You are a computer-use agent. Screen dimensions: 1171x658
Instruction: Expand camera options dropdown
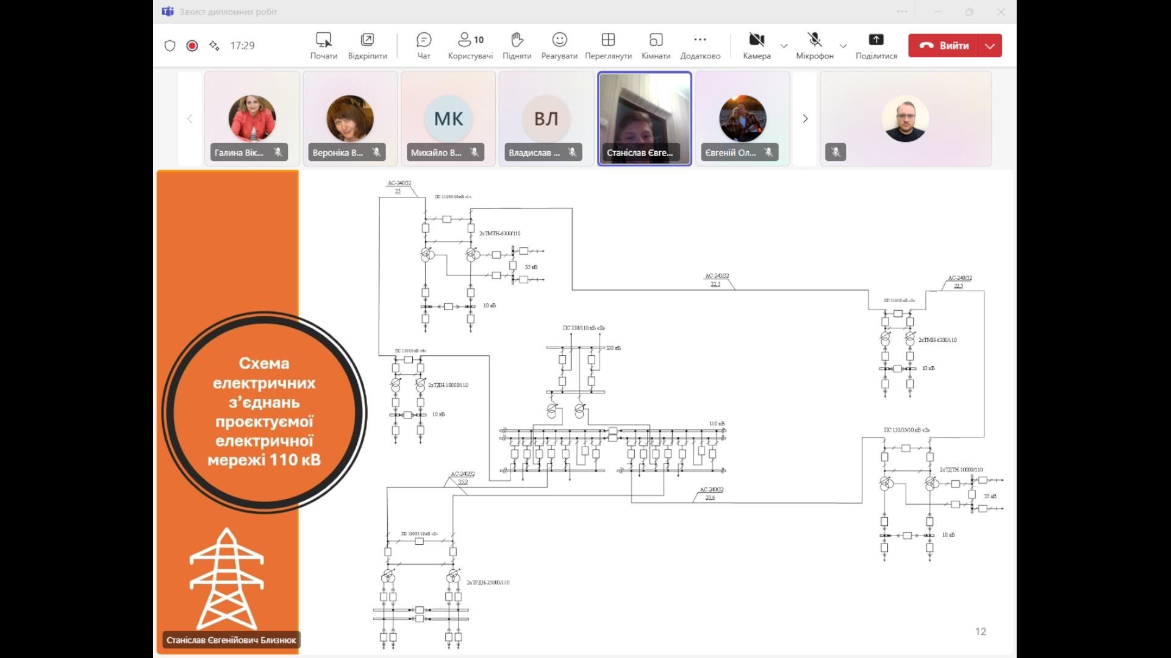pyautogui.click(x=784, y=46)
